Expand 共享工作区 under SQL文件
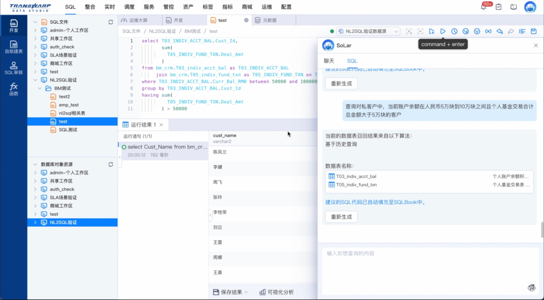 click(35, 38)
